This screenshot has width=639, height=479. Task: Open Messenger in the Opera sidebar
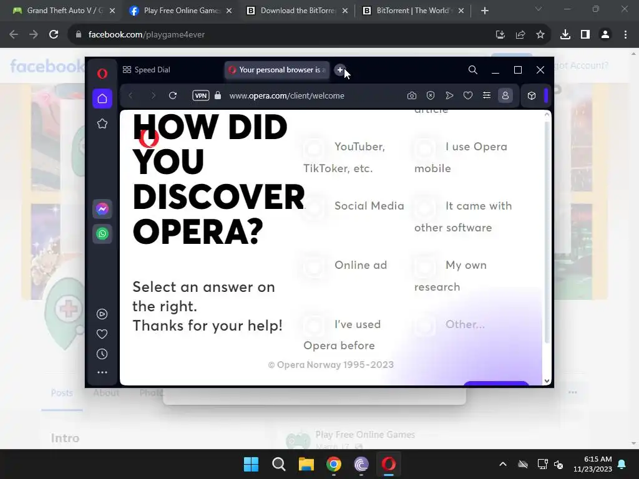(x=102, y=209)
